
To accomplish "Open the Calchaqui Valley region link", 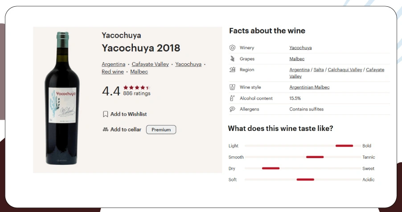I will (x=345, y=70).
